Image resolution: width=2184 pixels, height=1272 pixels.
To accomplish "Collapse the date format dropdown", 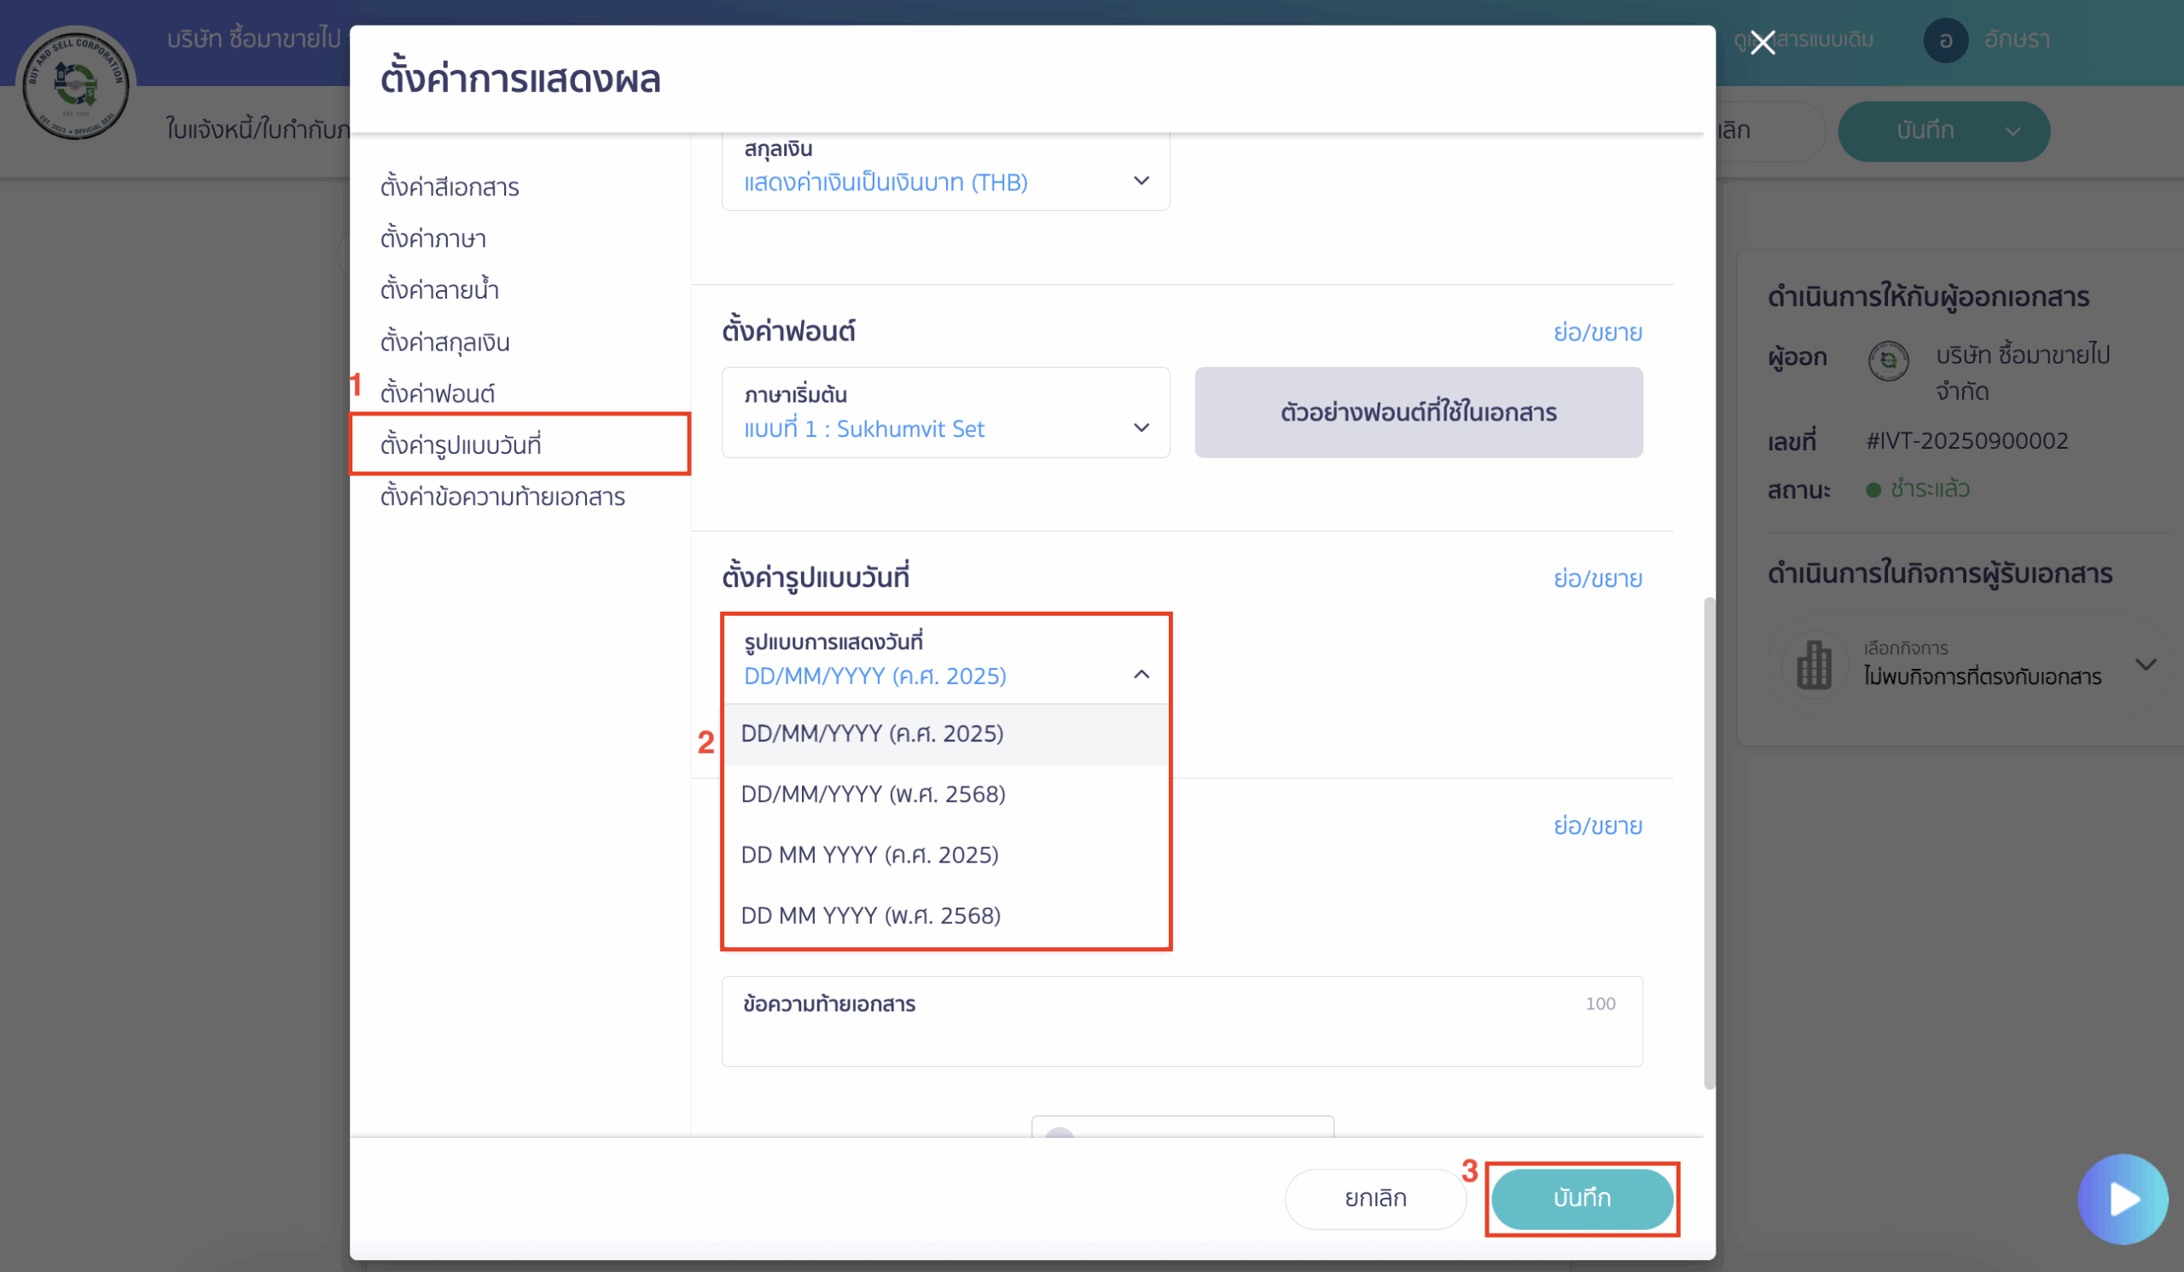I will [1141, 674].
